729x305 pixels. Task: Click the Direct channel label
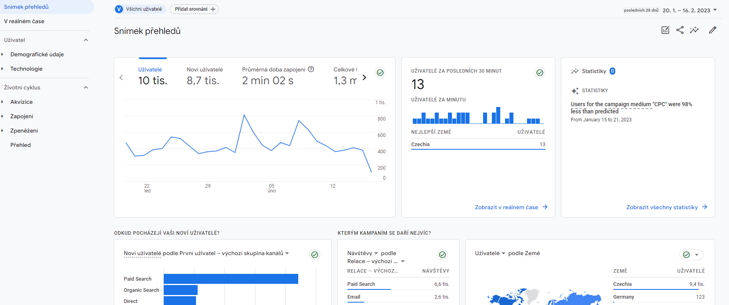[x=131, y=301]
